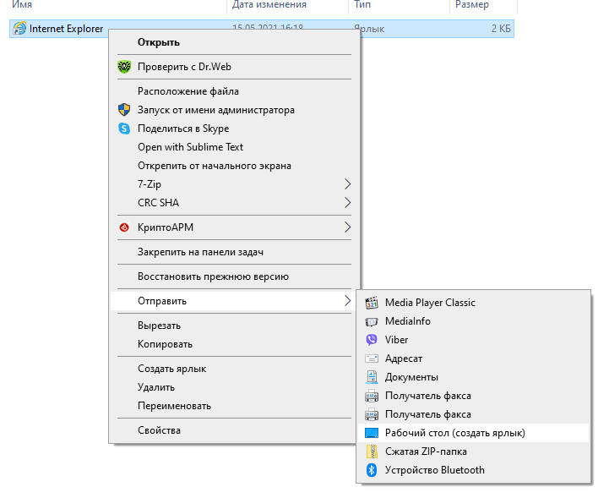609x498 pixels.
Task: Click the first Получатель факса printer icon
Action: [372, 396]
